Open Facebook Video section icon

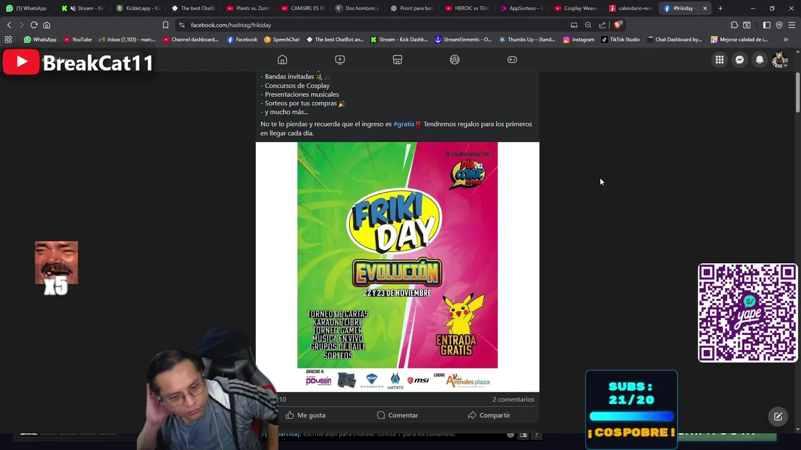pyautogui.click(x=340, y=59)
